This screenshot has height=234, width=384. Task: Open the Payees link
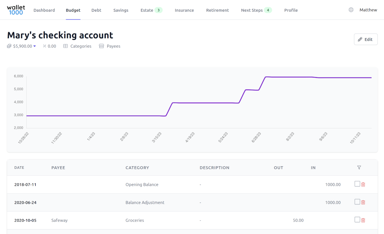point(113,46)
